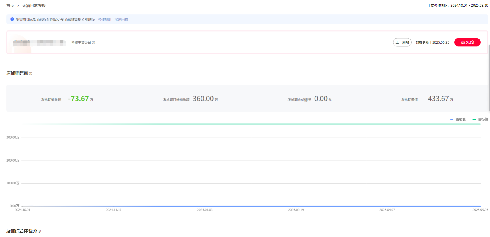The width and height of the screenshot is (490, 237).
Task: Click the help icon beside 店铺综合体验分
Action: point(39,231)
